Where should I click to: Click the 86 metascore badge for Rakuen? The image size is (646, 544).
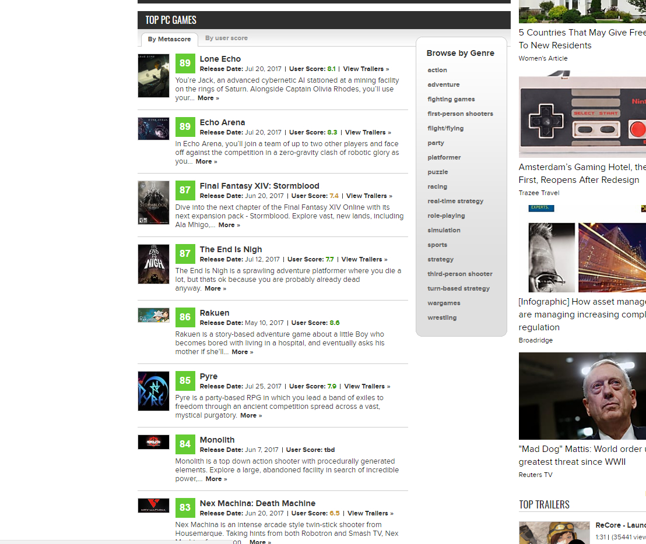tap(185, 317)
